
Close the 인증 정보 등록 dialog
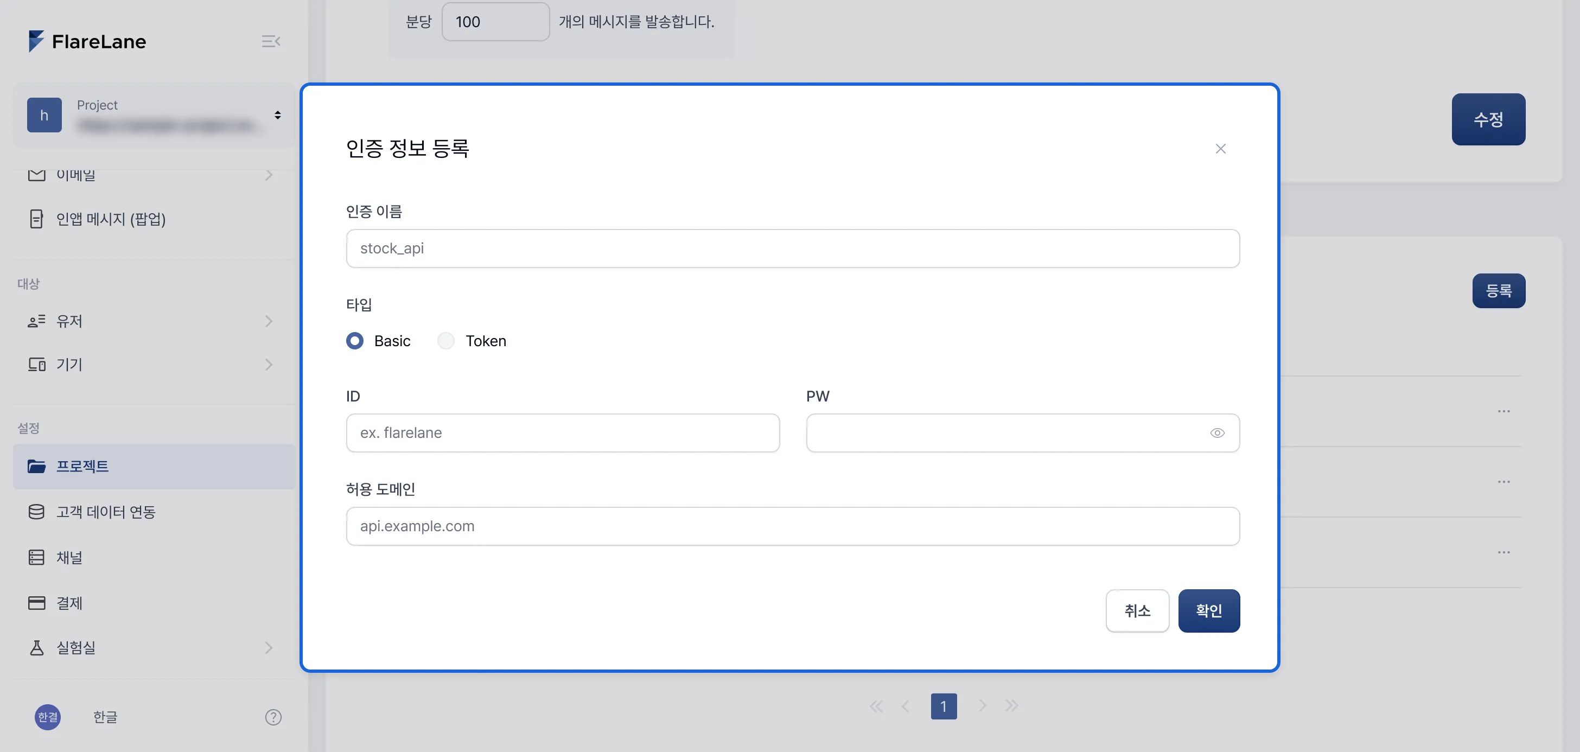point(1221,149)
